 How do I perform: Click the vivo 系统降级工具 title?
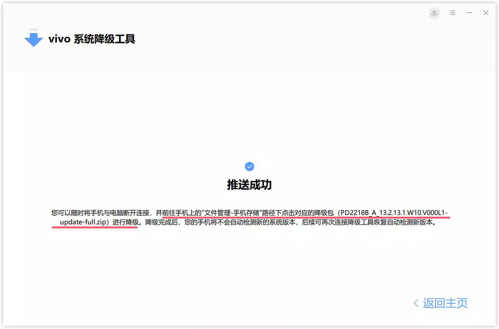point(92,39)
